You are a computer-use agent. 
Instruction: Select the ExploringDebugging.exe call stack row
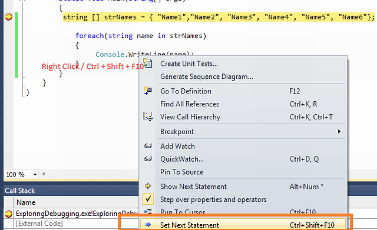[71, 214]
